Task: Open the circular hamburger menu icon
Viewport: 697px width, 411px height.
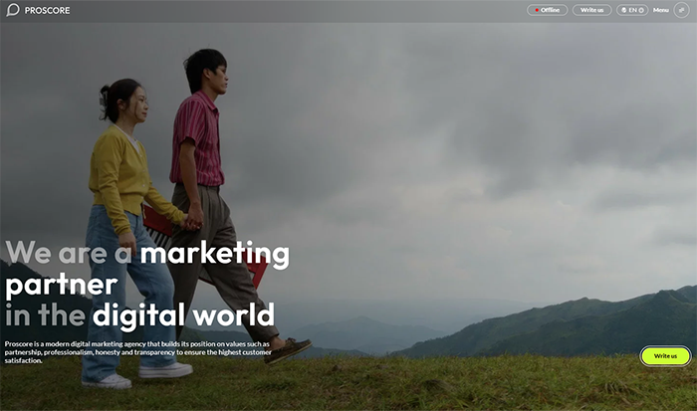Action: [681, 10]
